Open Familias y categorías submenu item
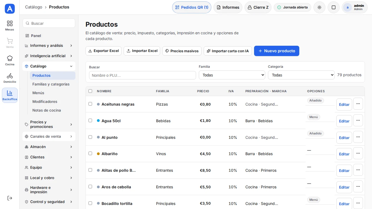The height and width of the screenshot is (209, 372). pos(51,84)
